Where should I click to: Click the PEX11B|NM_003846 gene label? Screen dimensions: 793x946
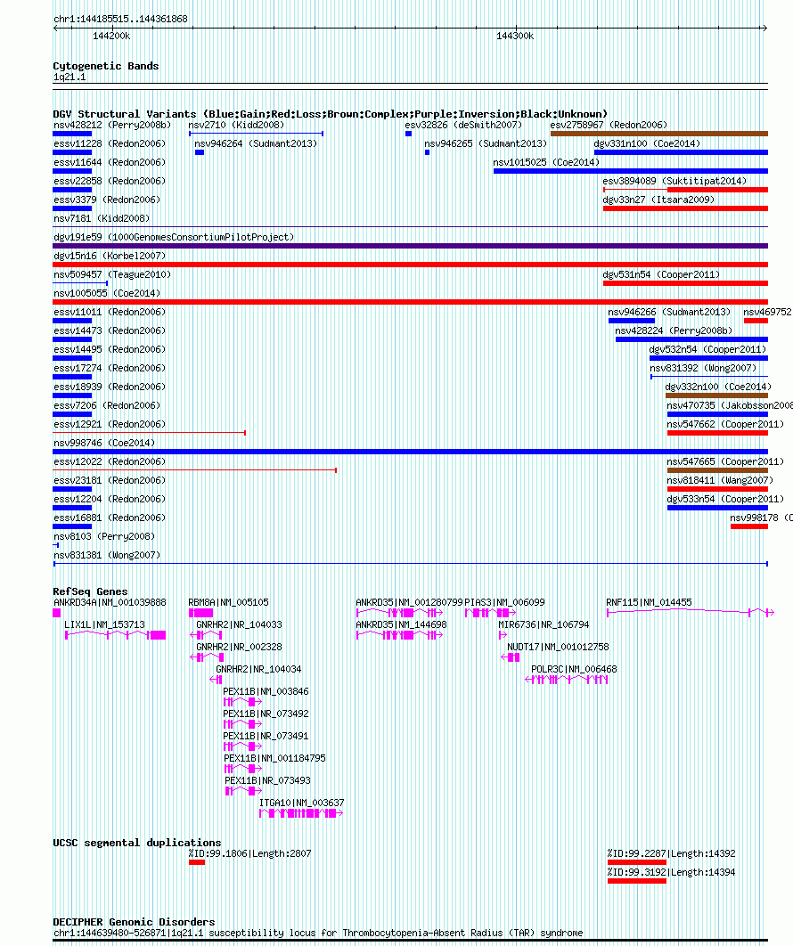tap(266, 691)
